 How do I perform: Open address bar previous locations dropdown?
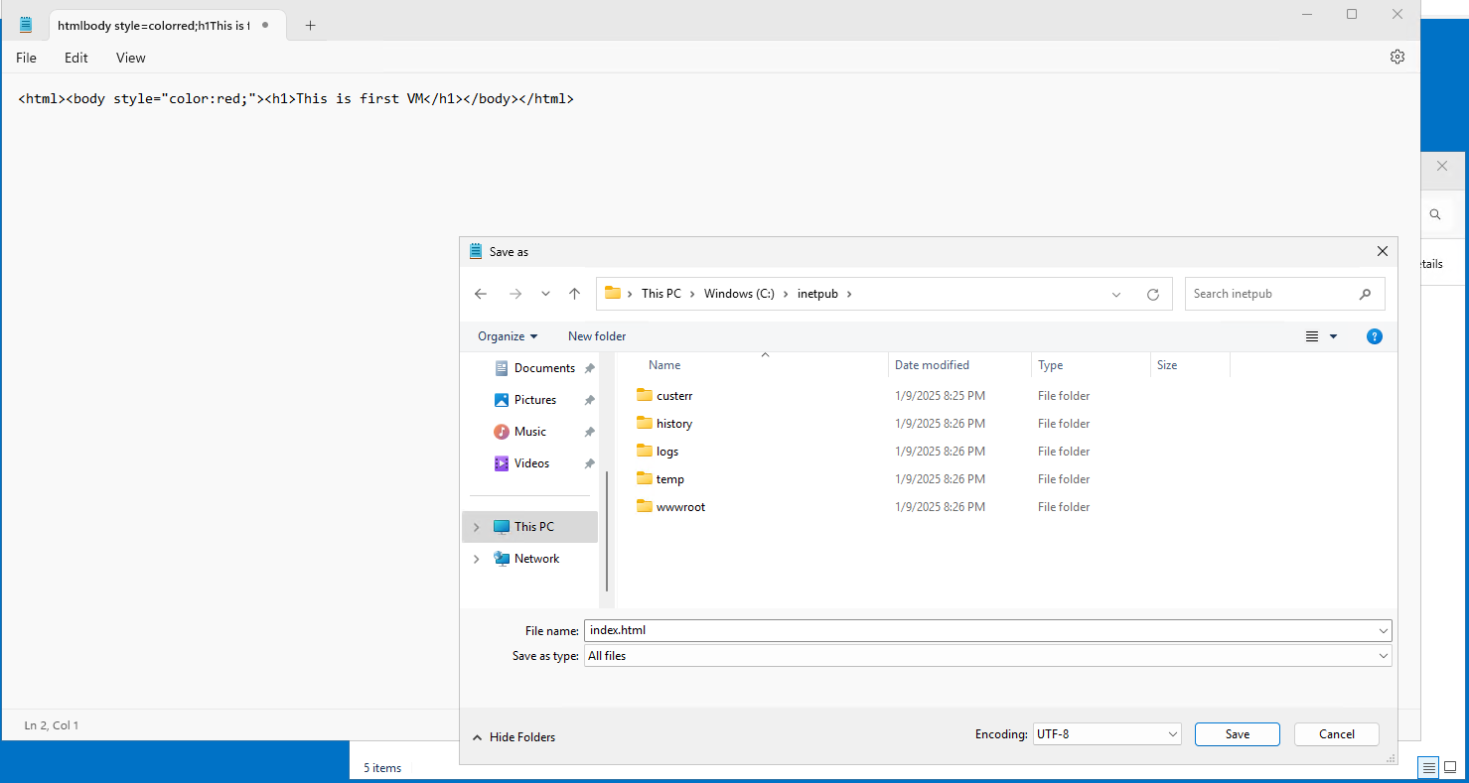(x=1116, y=294)
